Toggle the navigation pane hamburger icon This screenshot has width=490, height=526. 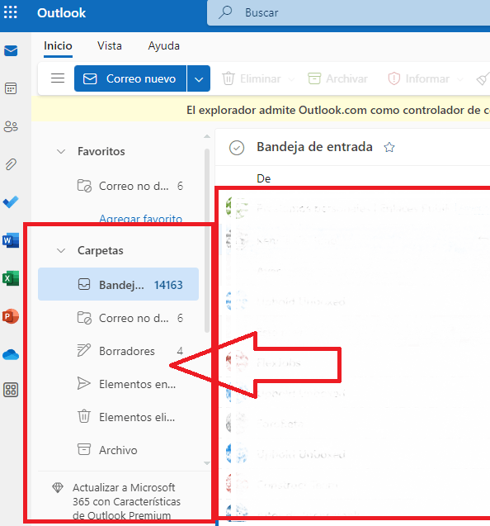click(x=58, y=78)
